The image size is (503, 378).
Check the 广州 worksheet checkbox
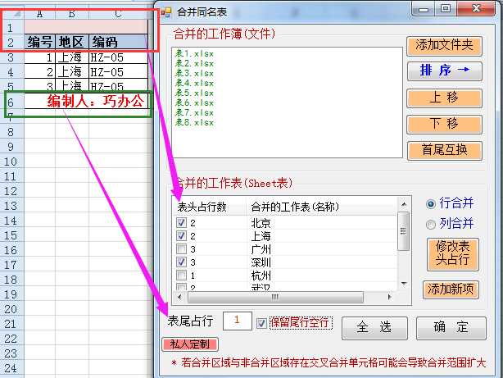point(181,249)
